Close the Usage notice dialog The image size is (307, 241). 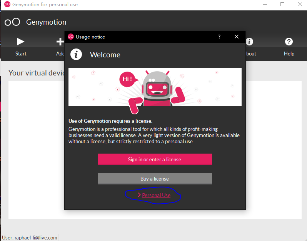pyautogui.click(x=237, y=37)
